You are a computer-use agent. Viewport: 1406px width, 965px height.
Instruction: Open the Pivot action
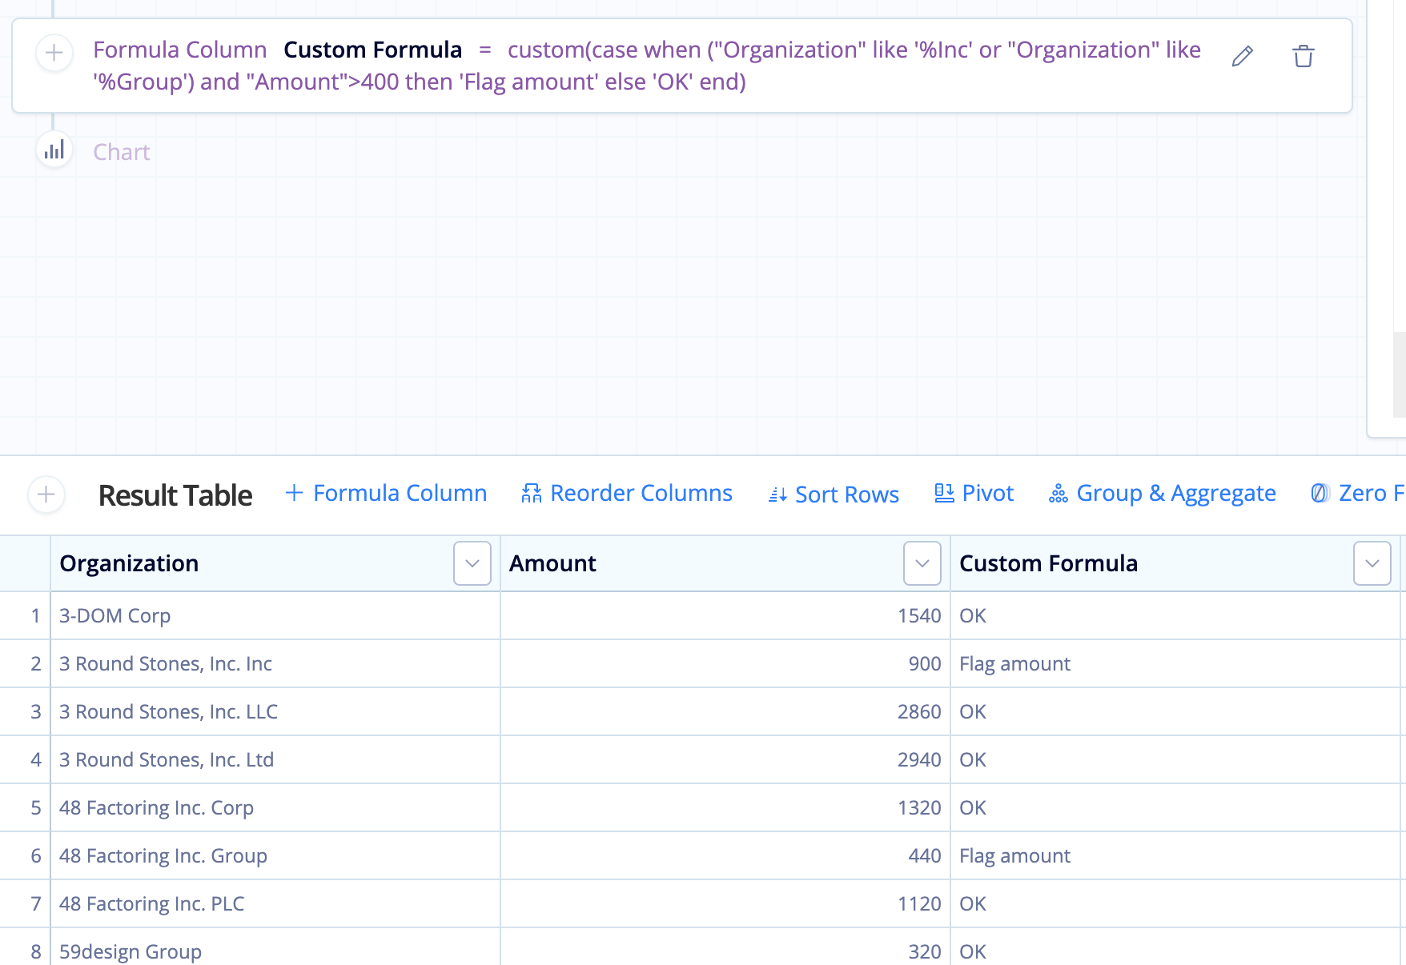tap(974, 494)
